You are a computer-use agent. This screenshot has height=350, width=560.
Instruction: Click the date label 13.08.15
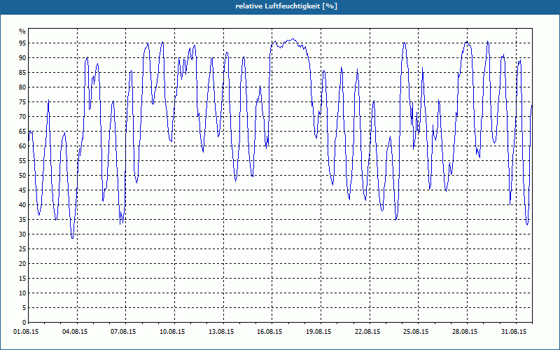tap(221, 332)
